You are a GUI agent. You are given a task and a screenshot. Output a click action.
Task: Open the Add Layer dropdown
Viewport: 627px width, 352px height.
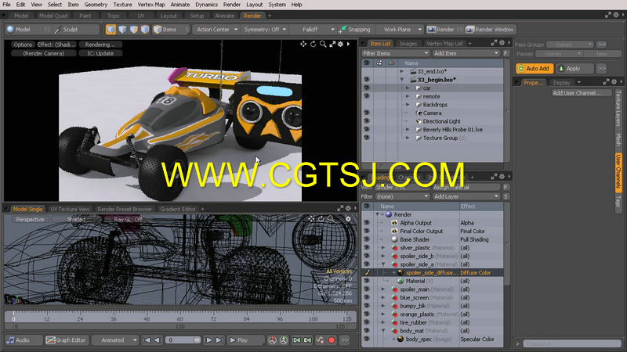(466, 196)
